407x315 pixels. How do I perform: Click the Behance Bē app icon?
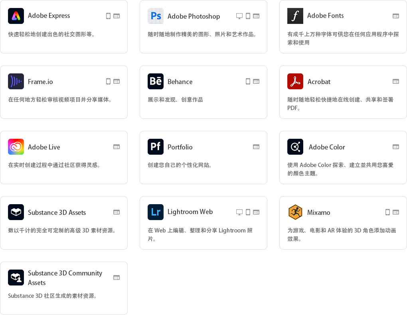click(x=156, y=81)
